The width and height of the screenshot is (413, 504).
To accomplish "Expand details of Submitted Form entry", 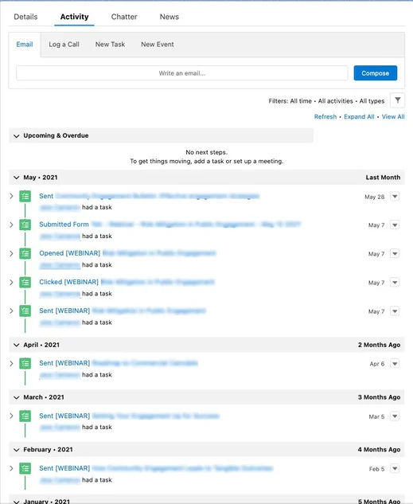I will click(12, 225).
